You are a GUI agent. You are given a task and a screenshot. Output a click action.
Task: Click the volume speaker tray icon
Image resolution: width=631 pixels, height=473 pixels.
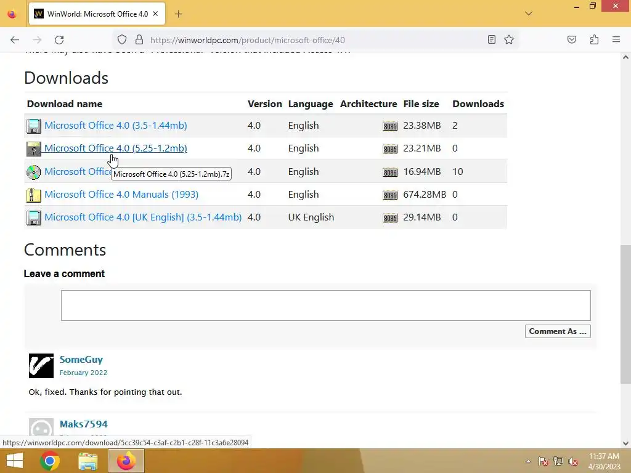point(573,461)
